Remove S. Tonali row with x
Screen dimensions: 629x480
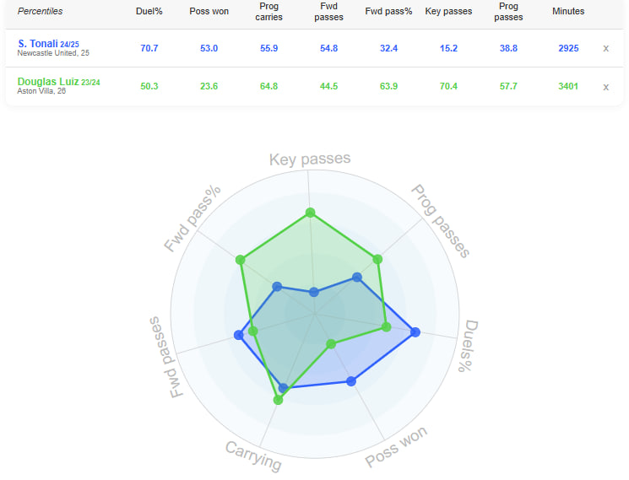[x=605, y=48]
